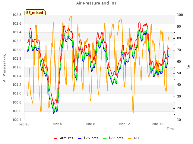Click the 50 RH axis value
The width and height of the screenshot is (193, 144).
point(179,73)
